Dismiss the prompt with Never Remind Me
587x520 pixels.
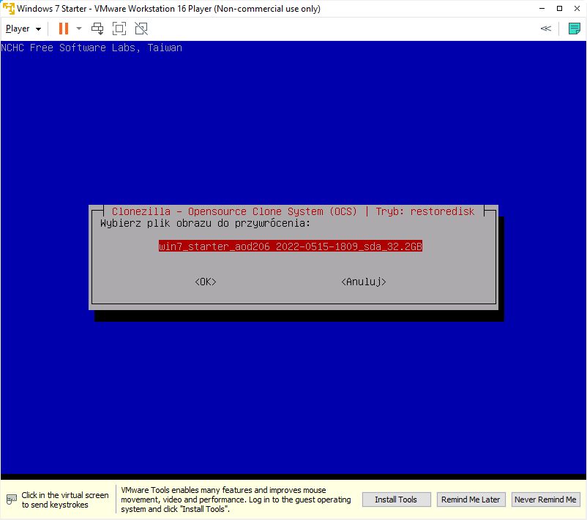click(545, 500)
